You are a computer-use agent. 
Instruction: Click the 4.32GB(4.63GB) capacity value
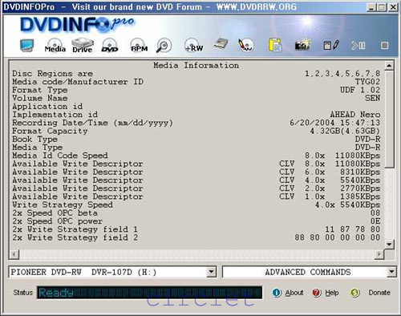click(x=345, y=131)
